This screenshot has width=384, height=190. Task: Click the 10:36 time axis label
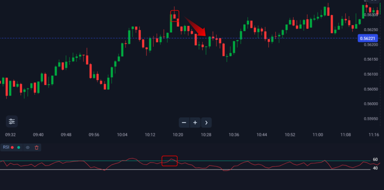[x=234, y=135]
